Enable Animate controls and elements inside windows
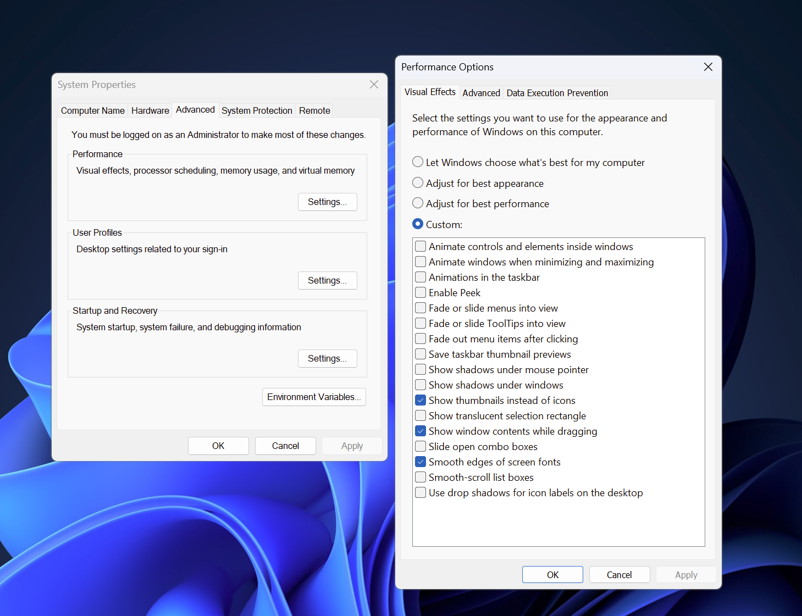802x616 pixels. 421,246
